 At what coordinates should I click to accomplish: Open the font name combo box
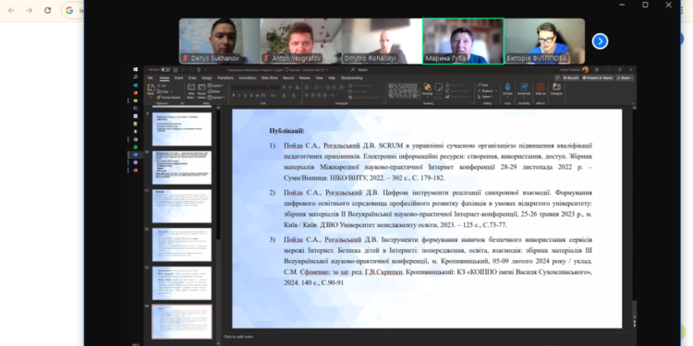pyautogui.click(x=250, y=88)
